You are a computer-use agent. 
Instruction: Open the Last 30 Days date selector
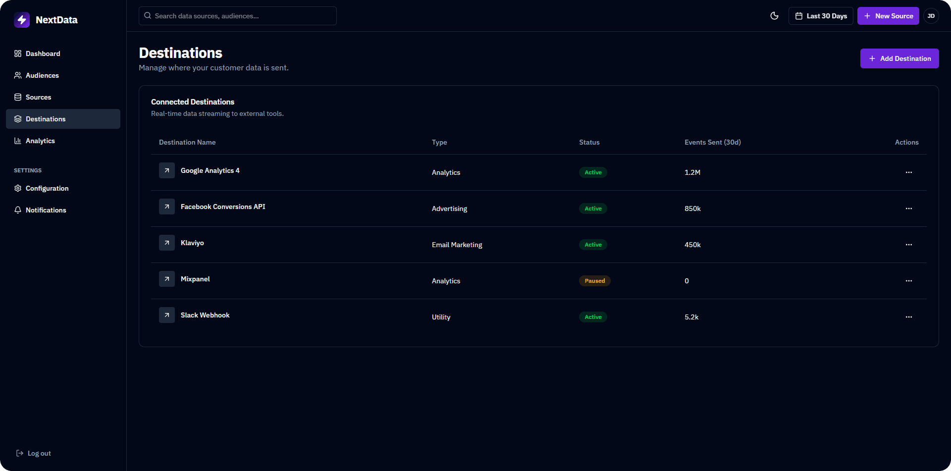point(821,16)
